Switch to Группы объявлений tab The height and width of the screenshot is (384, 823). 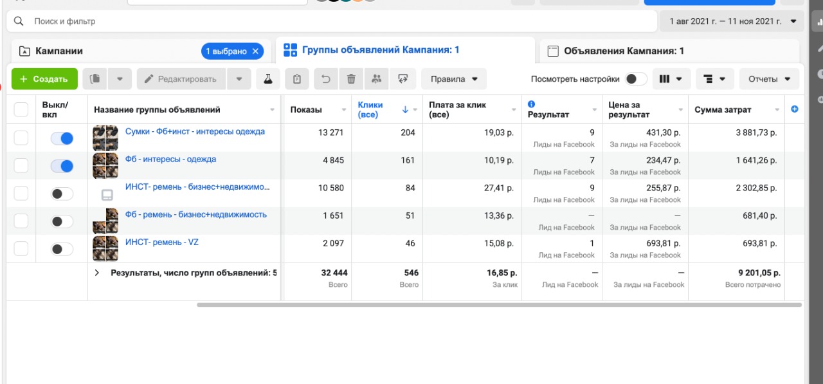tap(405, 50)
